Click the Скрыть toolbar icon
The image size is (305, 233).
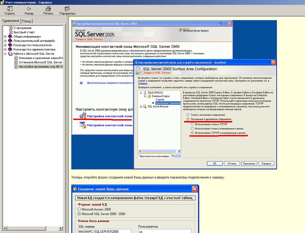pos(10,9)
